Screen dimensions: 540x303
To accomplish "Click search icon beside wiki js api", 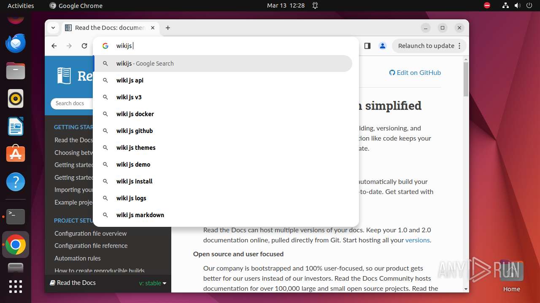I will coord(105,80).
